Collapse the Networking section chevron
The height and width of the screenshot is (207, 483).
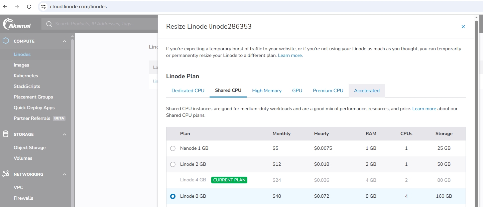(65, 174)
